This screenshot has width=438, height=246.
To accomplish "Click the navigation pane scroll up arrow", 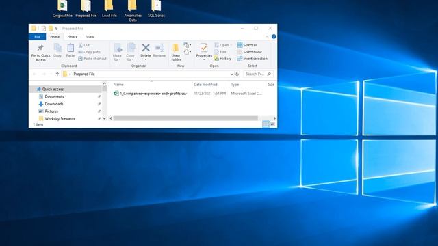I will [x=104, y=83].
